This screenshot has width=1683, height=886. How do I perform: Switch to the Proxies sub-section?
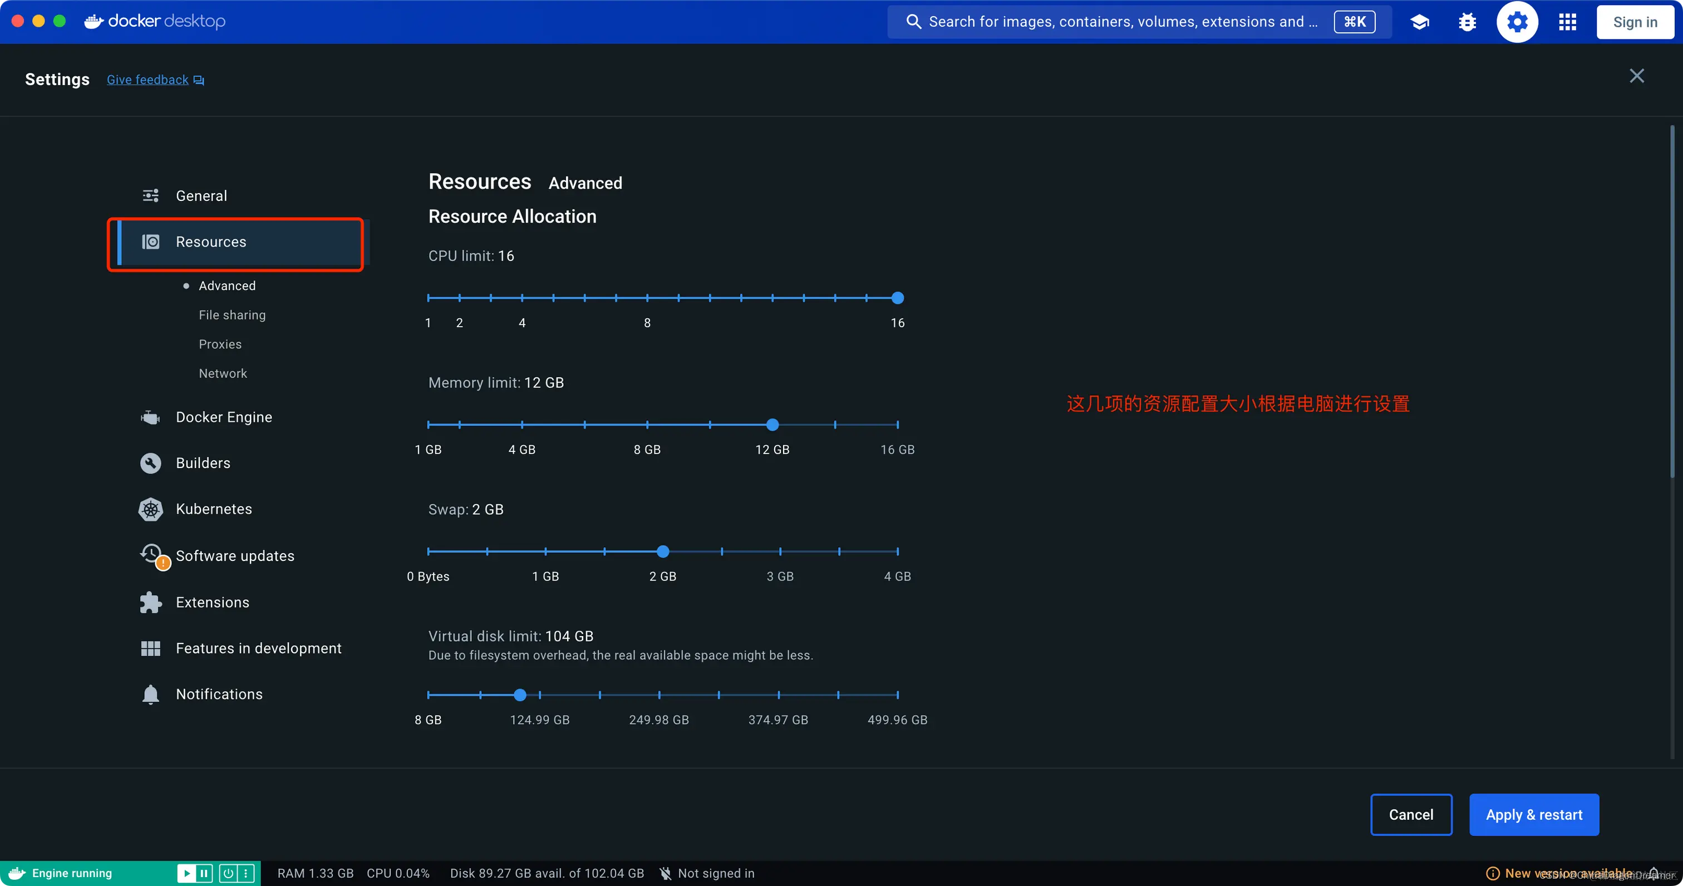220,344
